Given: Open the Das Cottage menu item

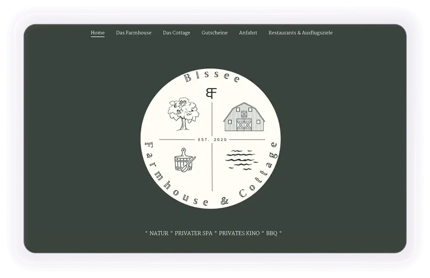Looking at the screenshot, I should click(x=176, y=33).
